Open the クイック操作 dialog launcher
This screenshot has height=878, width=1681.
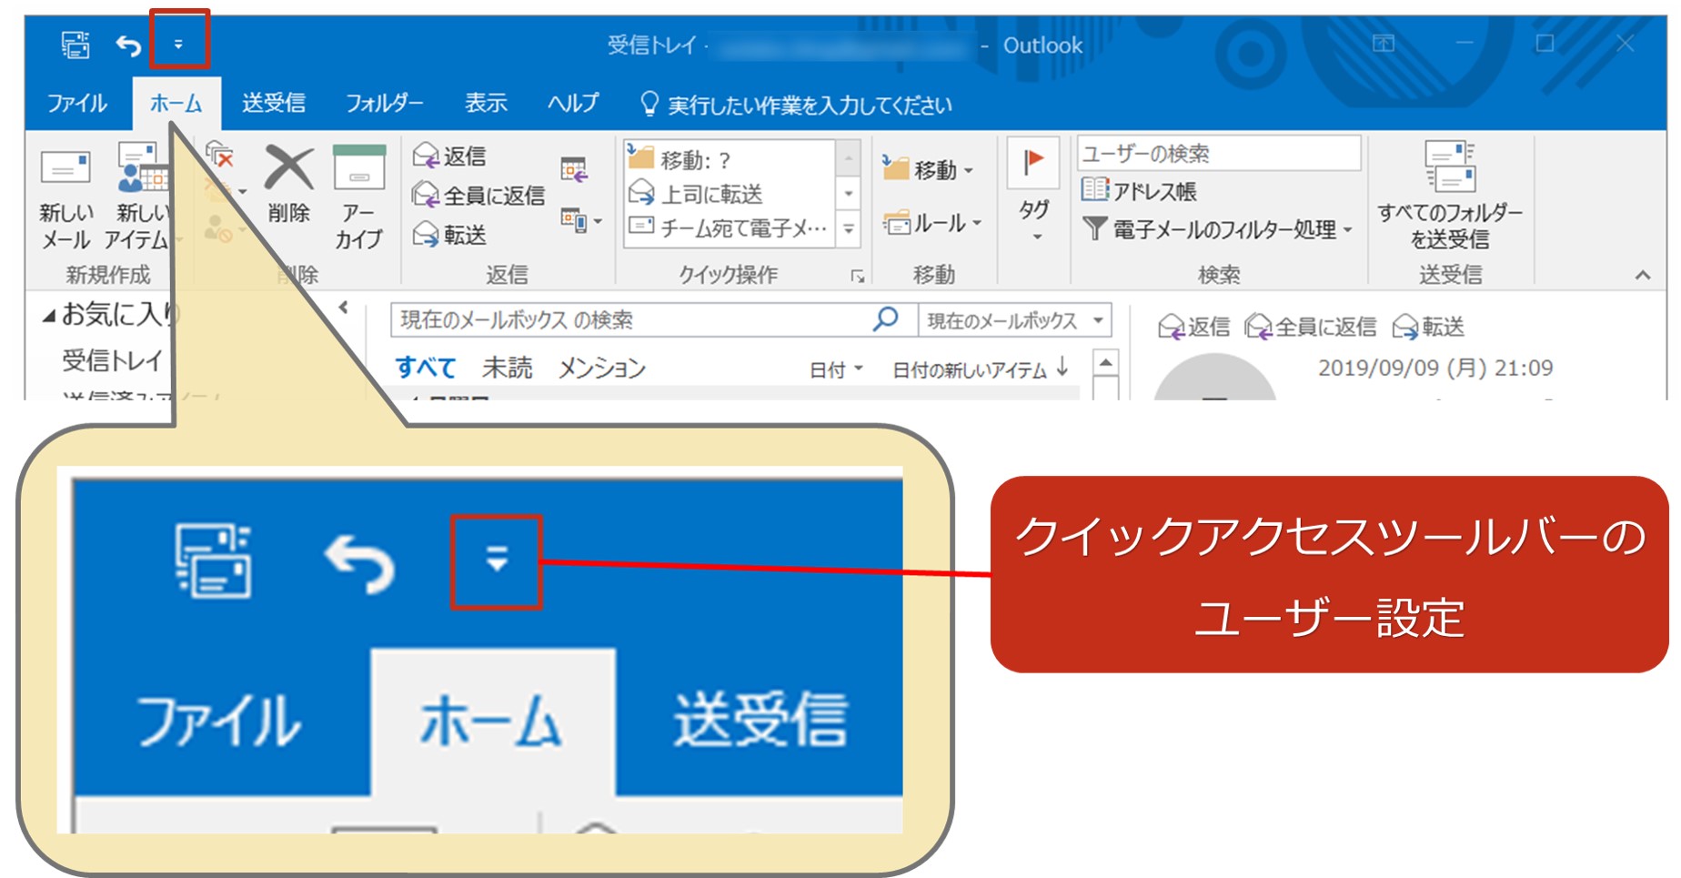(x=857, y=277)
